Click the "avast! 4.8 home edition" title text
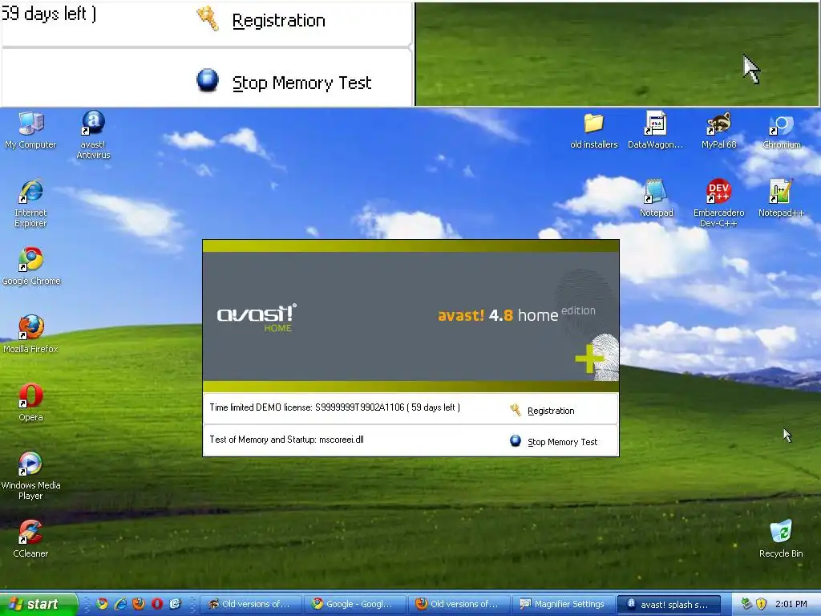 pos(516,314)
